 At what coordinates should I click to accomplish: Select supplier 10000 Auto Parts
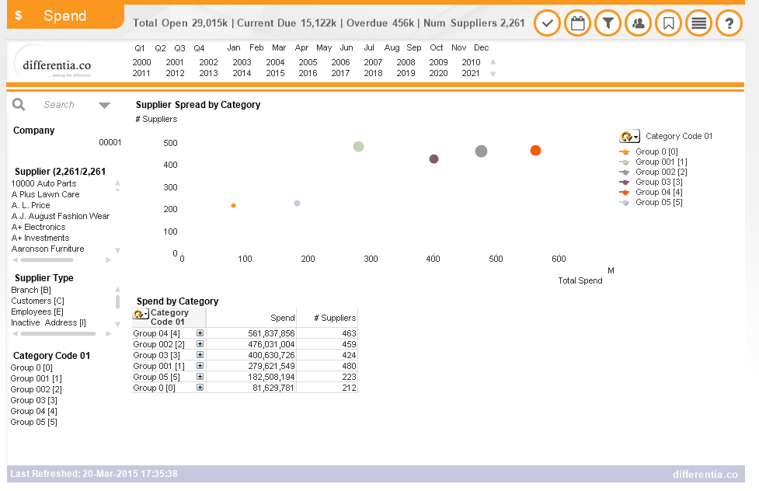click(x=44, y=183)
